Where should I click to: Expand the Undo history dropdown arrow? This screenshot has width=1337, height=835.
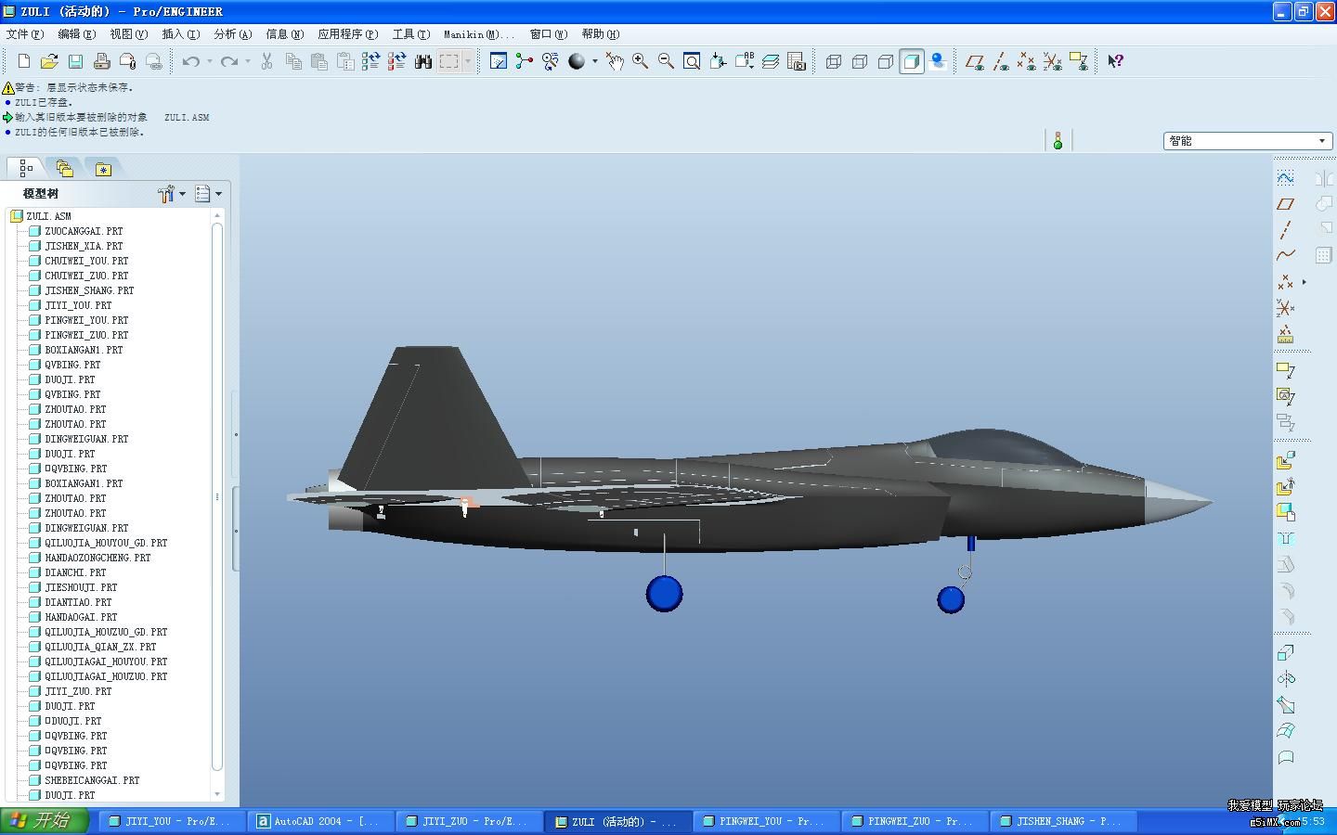coord(210,61)
